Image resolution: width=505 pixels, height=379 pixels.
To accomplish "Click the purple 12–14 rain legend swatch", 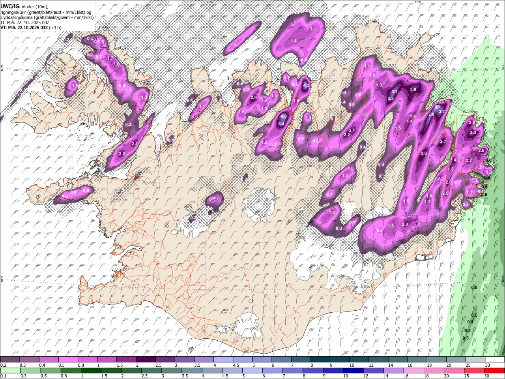I will (374, 370).
